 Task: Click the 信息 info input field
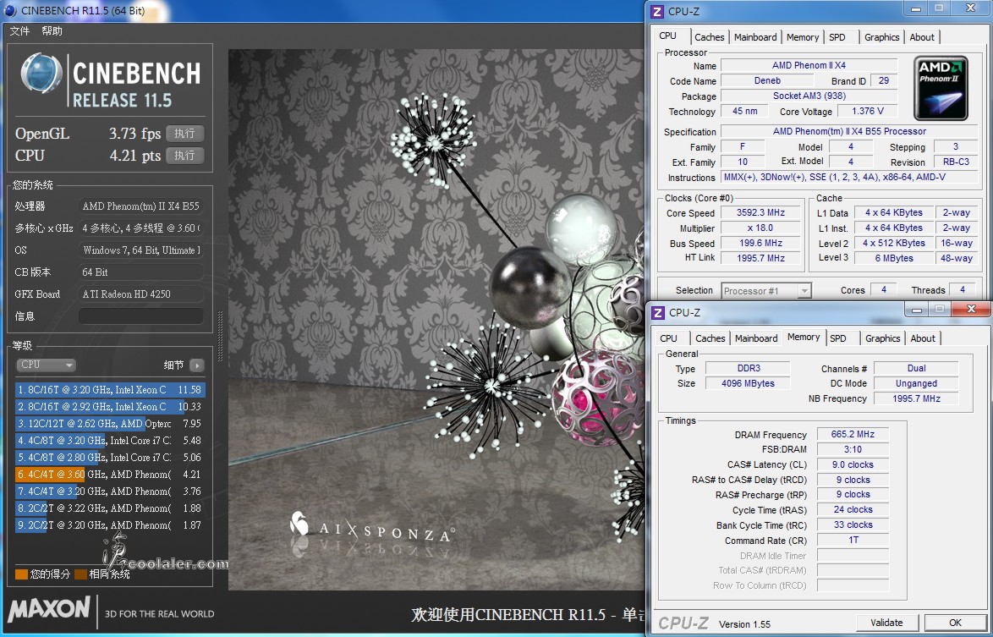point(140,316)
